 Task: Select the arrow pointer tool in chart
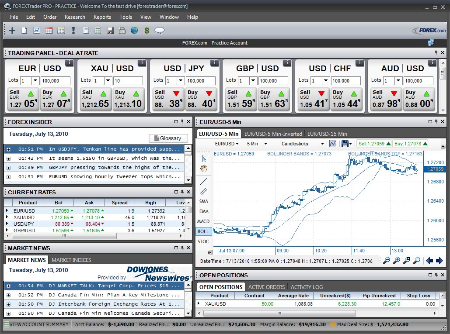click(x=204, y=158)
